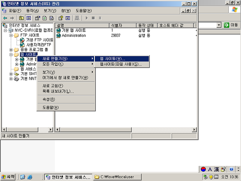This screenshot has width=241, height=181.
Task: Collapse the NYC-SVR1 tree node
Action: pos(5,31)
